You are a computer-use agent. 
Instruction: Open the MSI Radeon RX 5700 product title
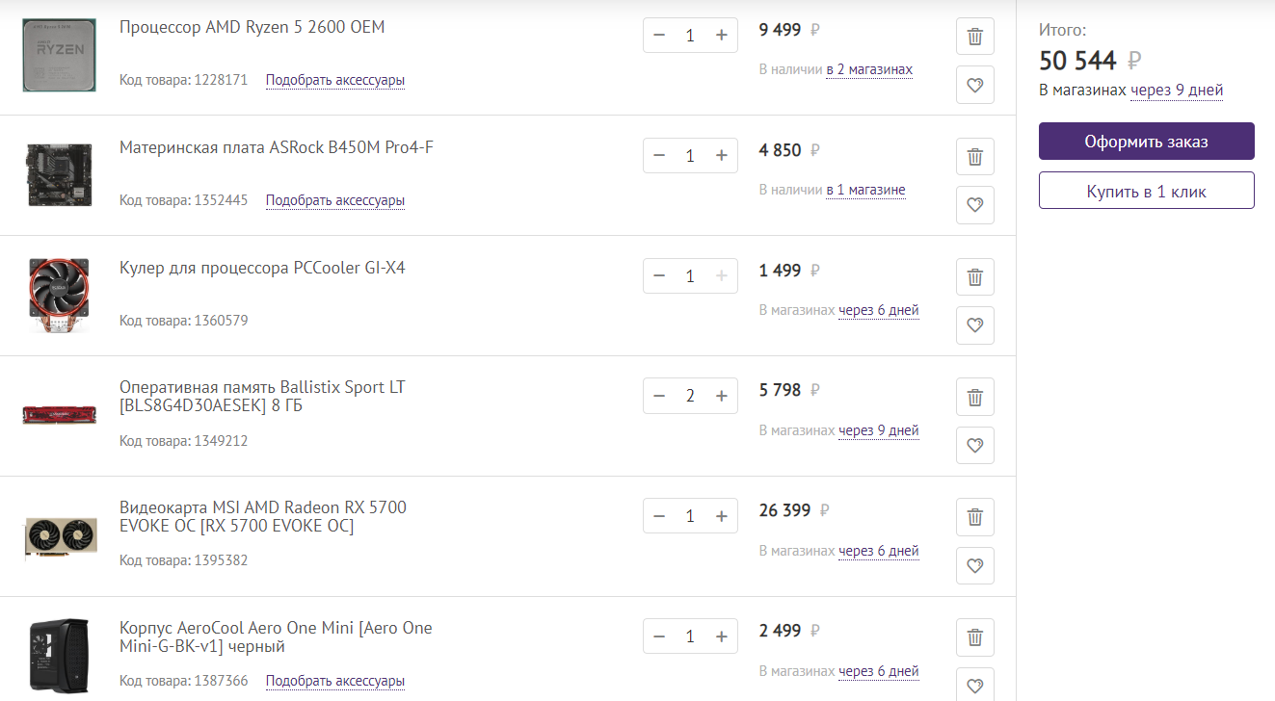tap(263, 517)
